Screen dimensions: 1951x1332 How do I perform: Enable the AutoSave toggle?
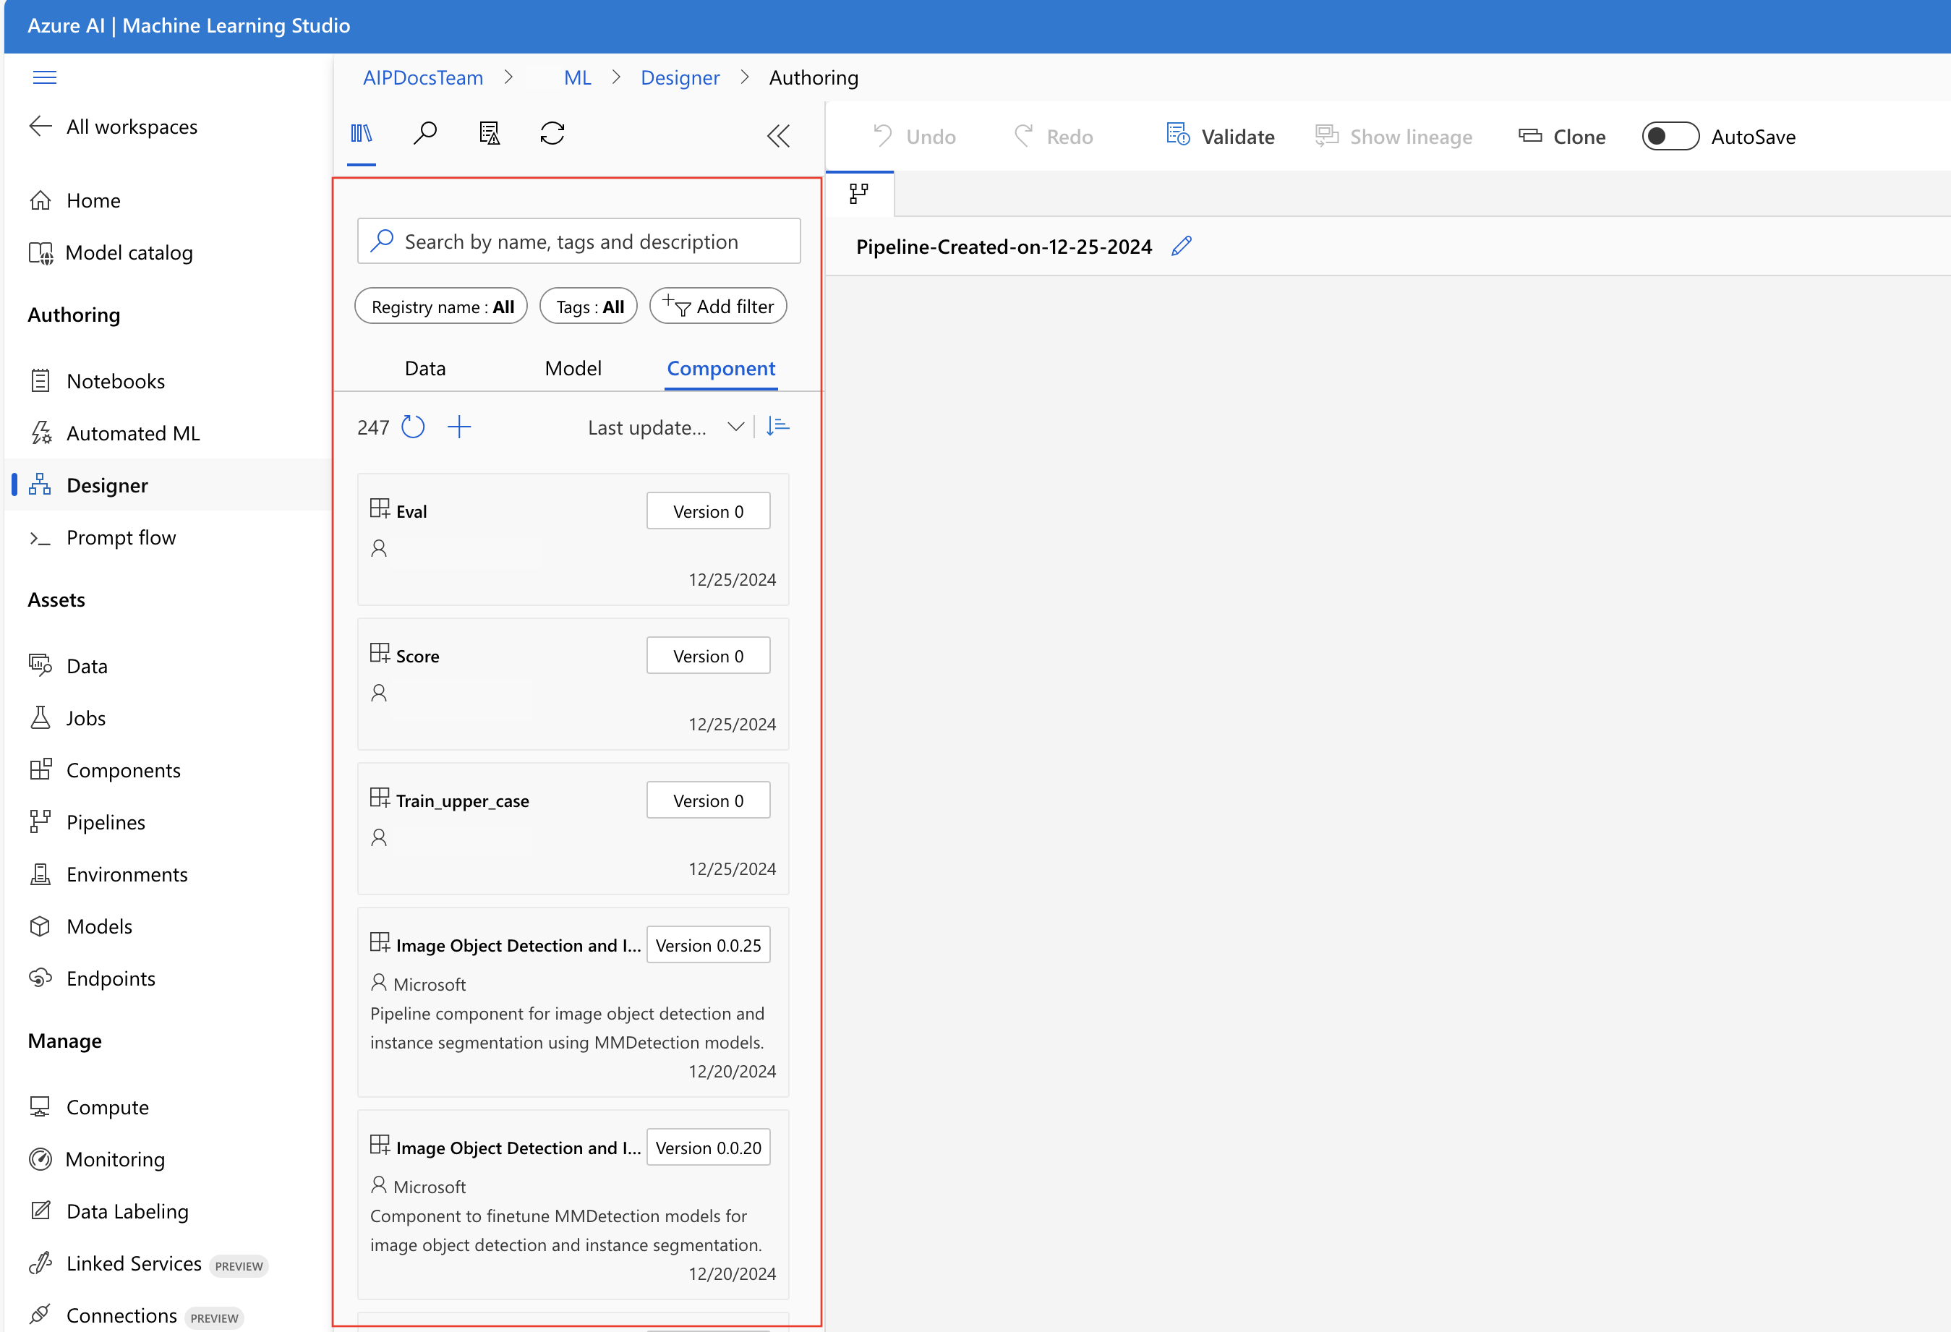tap(1670, 137)
